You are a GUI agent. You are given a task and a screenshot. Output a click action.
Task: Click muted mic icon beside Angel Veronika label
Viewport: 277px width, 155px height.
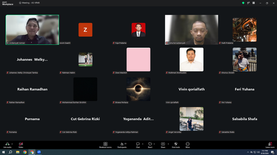(167, 132)
